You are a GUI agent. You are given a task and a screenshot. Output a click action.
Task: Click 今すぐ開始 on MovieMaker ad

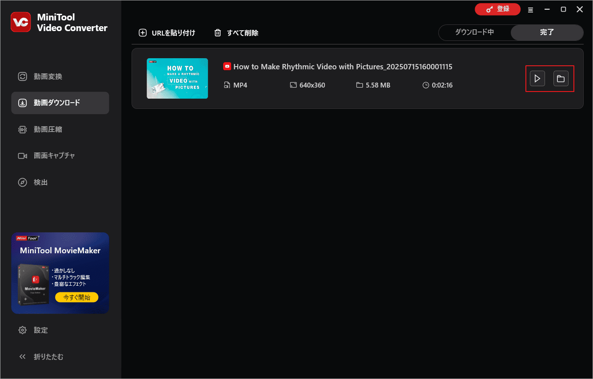coord(76,298)
